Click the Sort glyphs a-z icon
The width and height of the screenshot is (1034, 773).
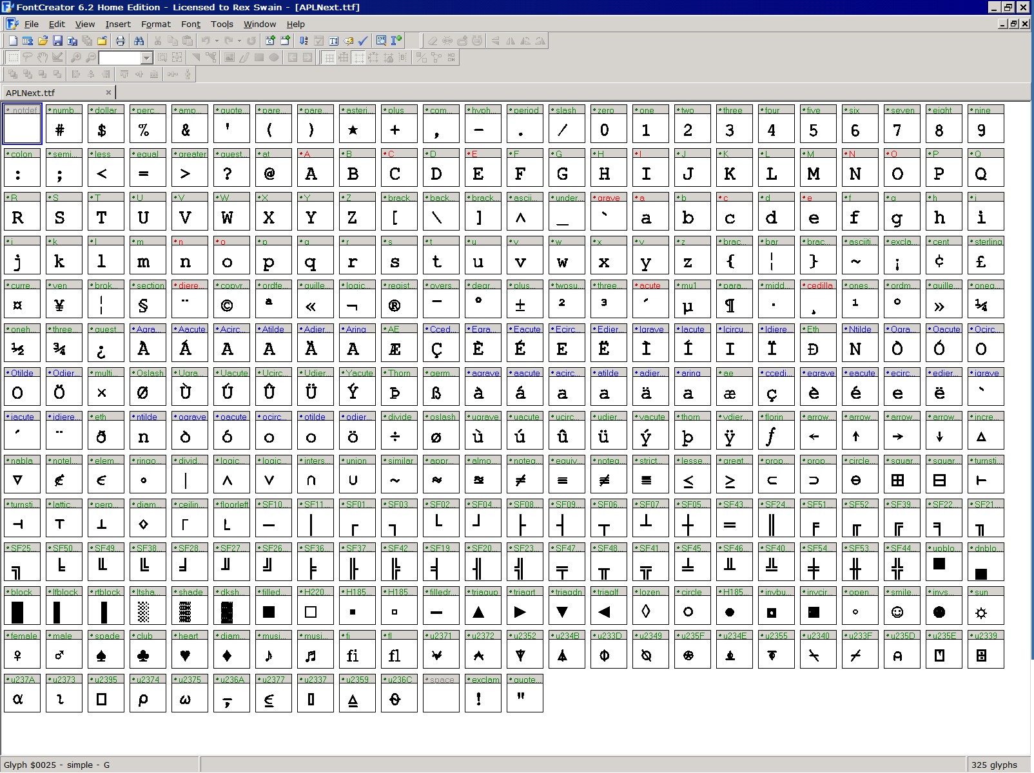coord(304,41)
